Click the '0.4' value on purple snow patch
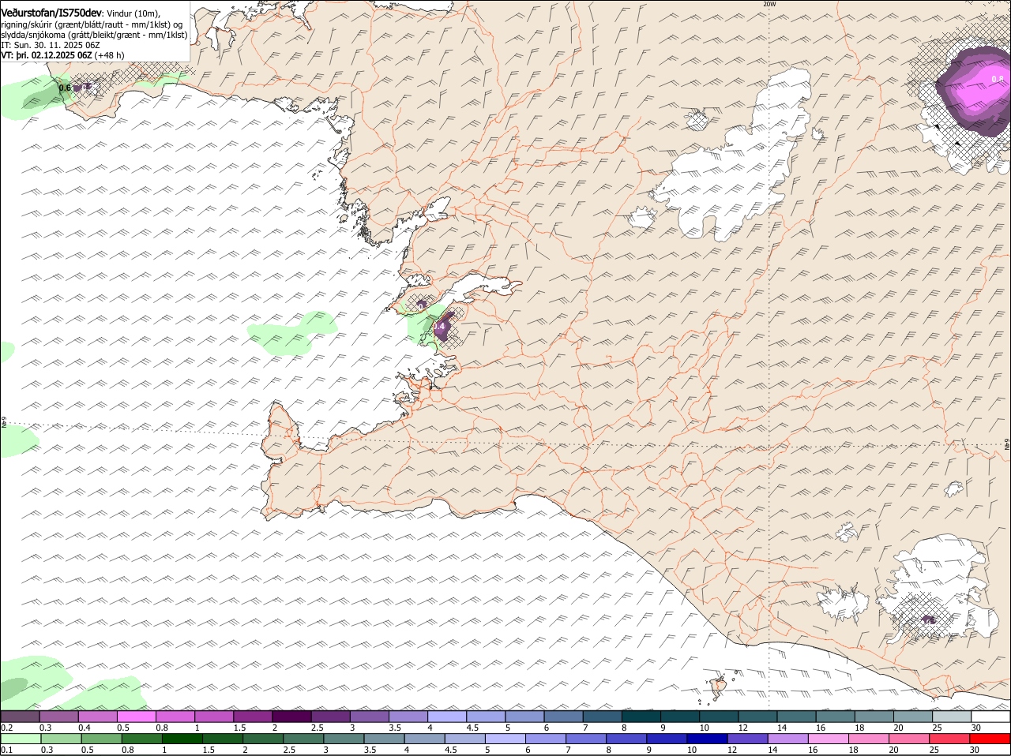 (x=440, y=326)
